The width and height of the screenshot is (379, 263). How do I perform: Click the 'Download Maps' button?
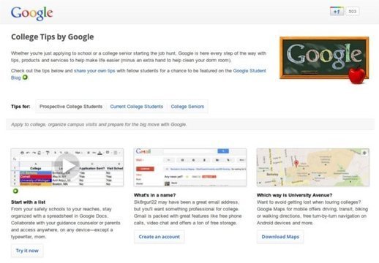pos(280,237)
